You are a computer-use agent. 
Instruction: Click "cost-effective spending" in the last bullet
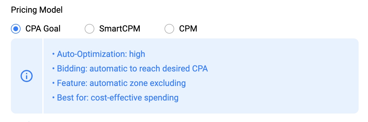[x=135, y=98]
